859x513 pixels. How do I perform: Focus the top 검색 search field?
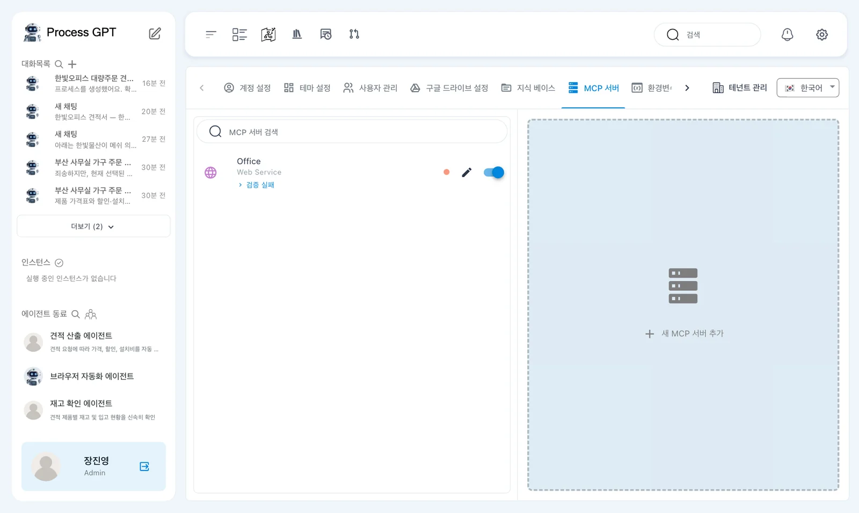(708, 34)
